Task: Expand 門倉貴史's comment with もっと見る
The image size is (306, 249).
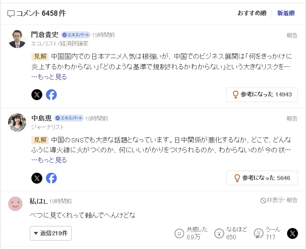Action: click(49, 77)
